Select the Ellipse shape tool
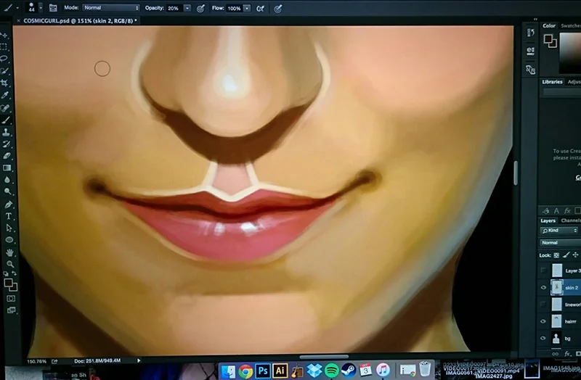This screenshot has width=581, height=380. [x=9, y=240]
